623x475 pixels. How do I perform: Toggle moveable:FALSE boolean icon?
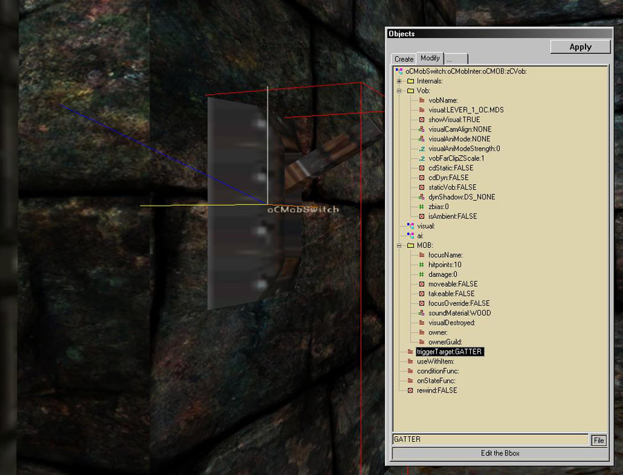pos(422,284)
